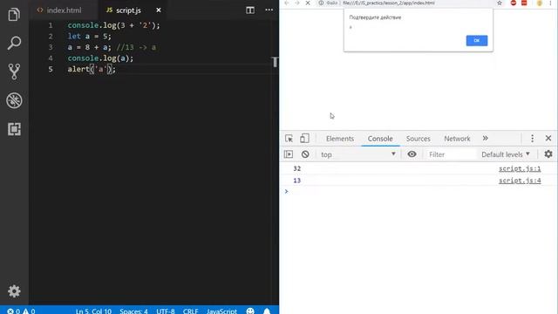Toggle live expression eye icon

click(412, 154)
